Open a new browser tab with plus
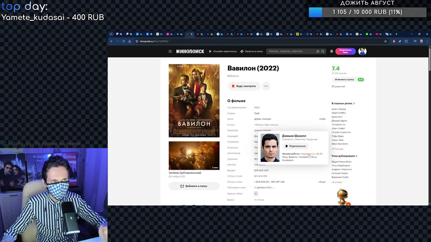The height and width of the screenshot is (242, 431). click(396, 34)
